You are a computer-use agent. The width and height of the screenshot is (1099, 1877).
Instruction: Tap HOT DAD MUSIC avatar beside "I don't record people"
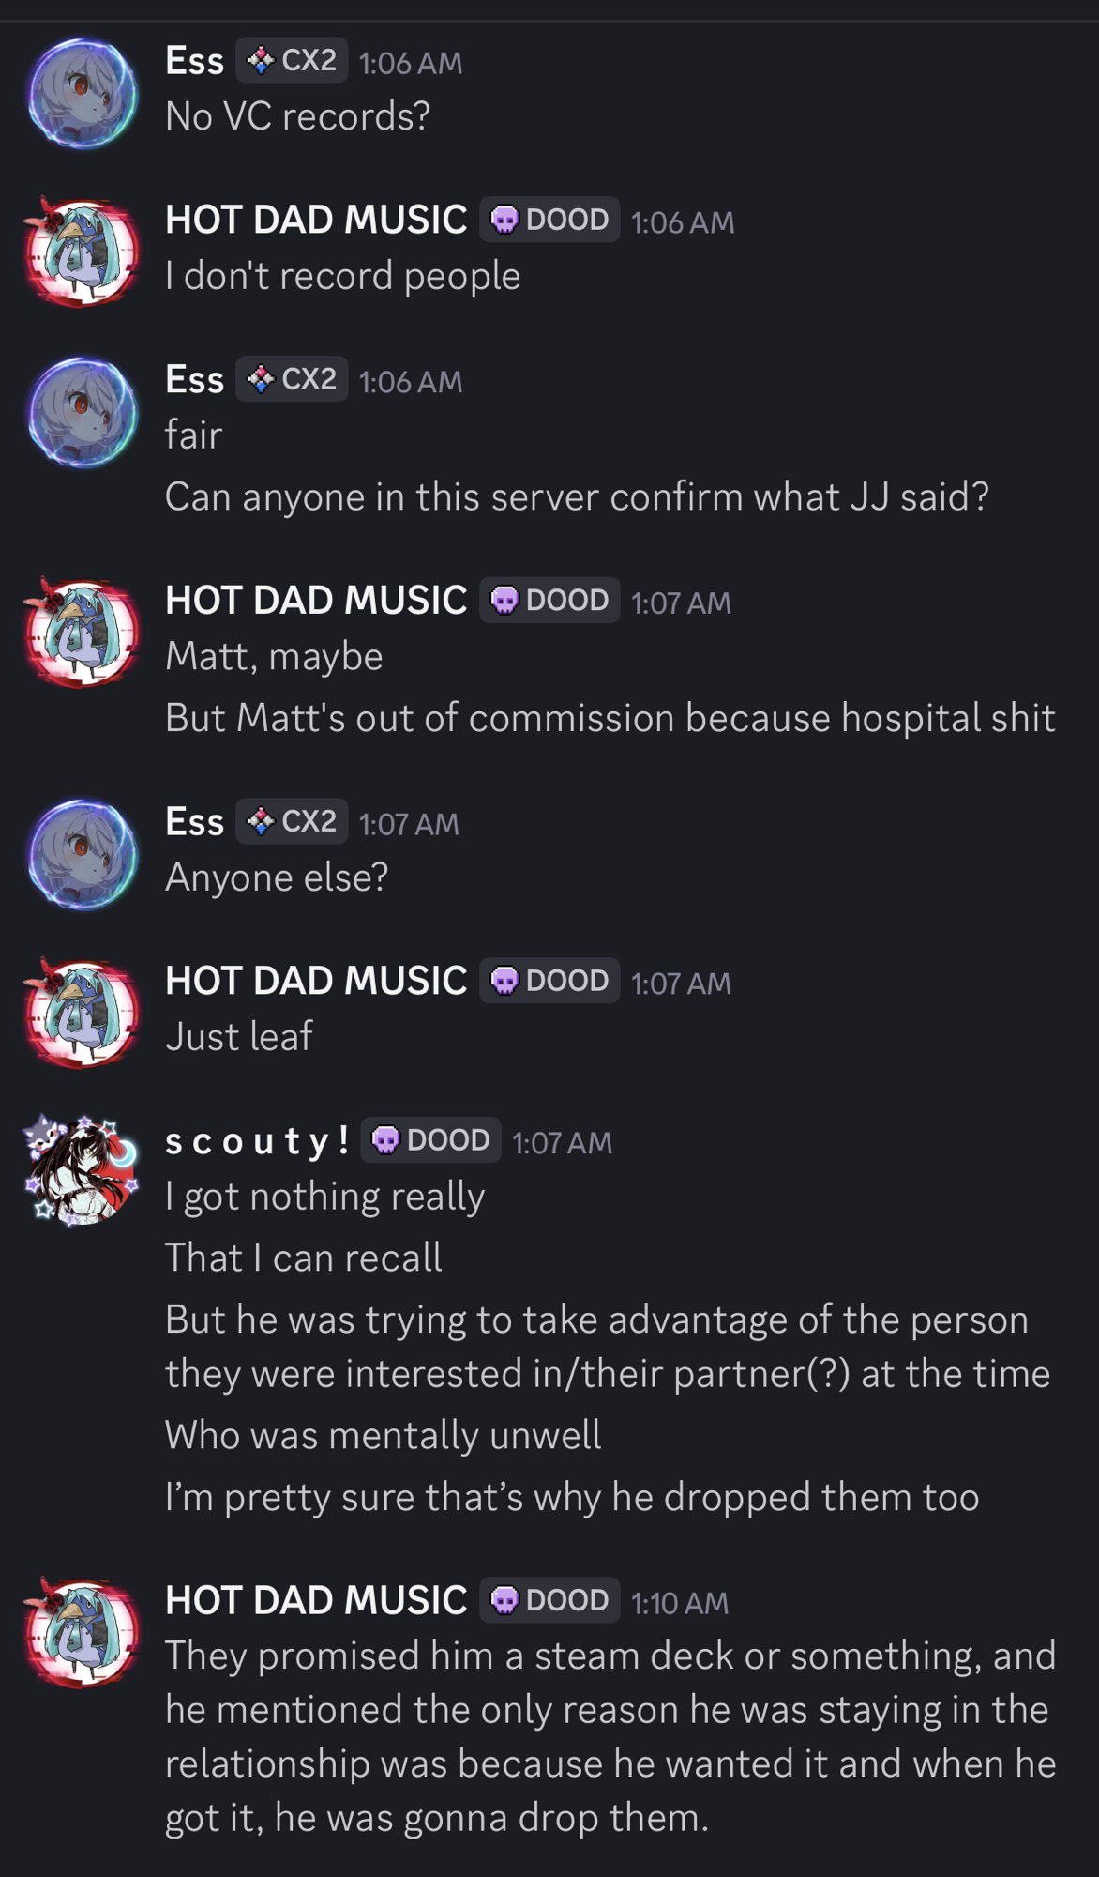click(x=83, y=252)
